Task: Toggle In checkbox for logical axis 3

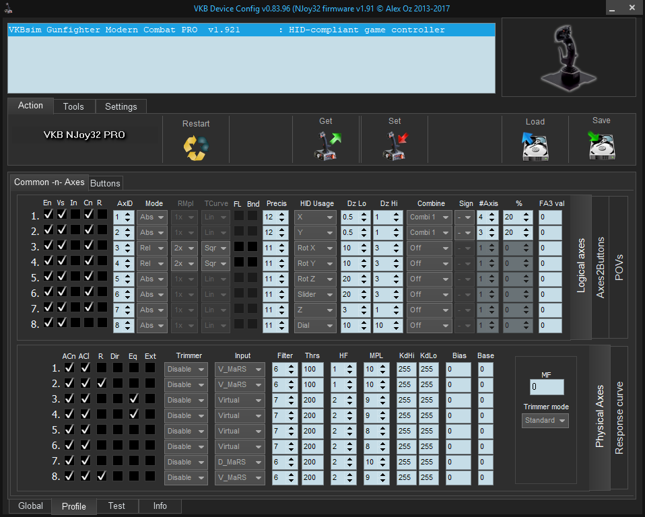Action: coord(75,245)
